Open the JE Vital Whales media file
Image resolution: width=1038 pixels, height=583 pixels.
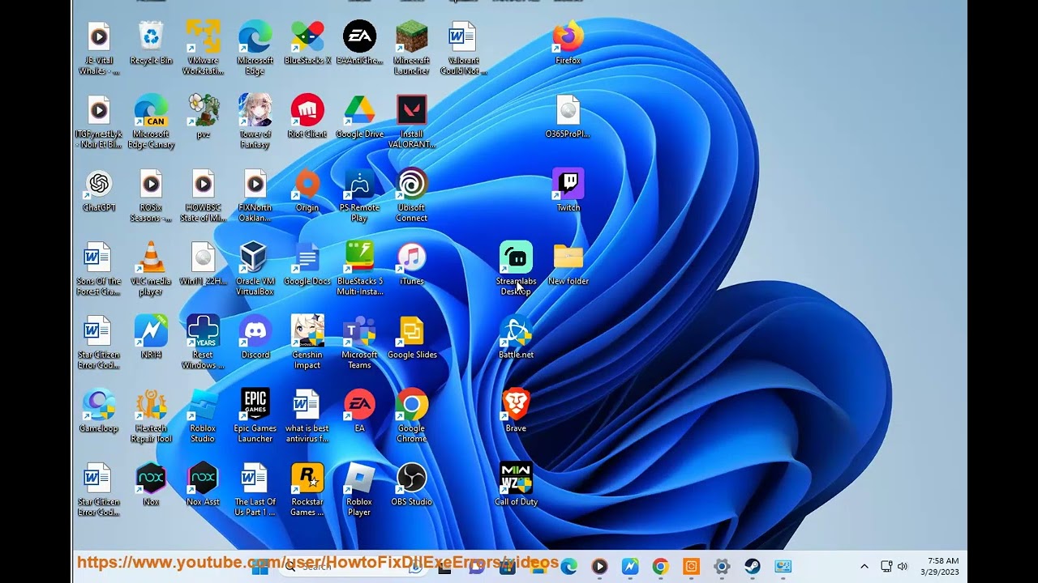coord(99,49)
